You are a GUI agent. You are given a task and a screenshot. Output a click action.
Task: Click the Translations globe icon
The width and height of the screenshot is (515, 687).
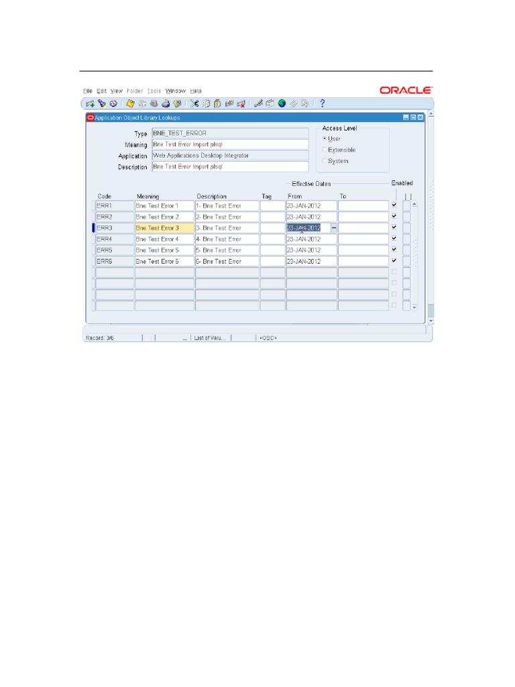[x=282, y=103]
